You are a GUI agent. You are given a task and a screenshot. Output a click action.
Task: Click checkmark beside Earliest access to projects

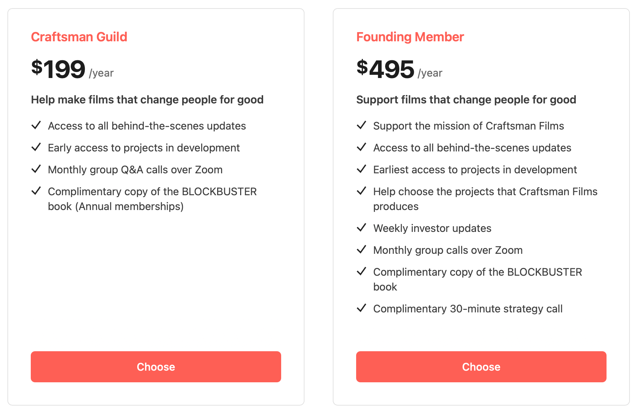361,169
